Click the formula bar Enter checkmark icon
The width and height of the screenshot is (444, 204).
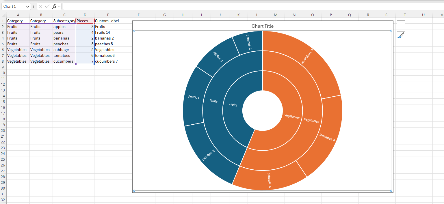click(47, 6)
